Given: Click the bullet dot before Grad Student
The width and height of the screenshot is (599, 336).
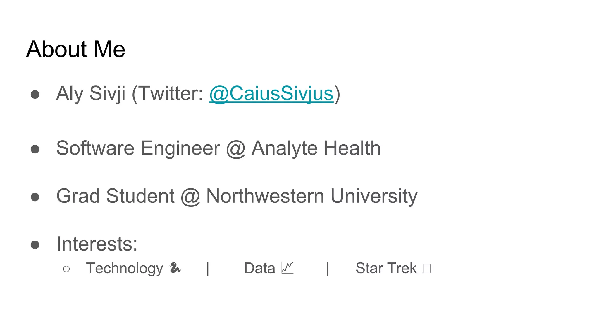Looking at the screenshot, I should pos(35,197).
